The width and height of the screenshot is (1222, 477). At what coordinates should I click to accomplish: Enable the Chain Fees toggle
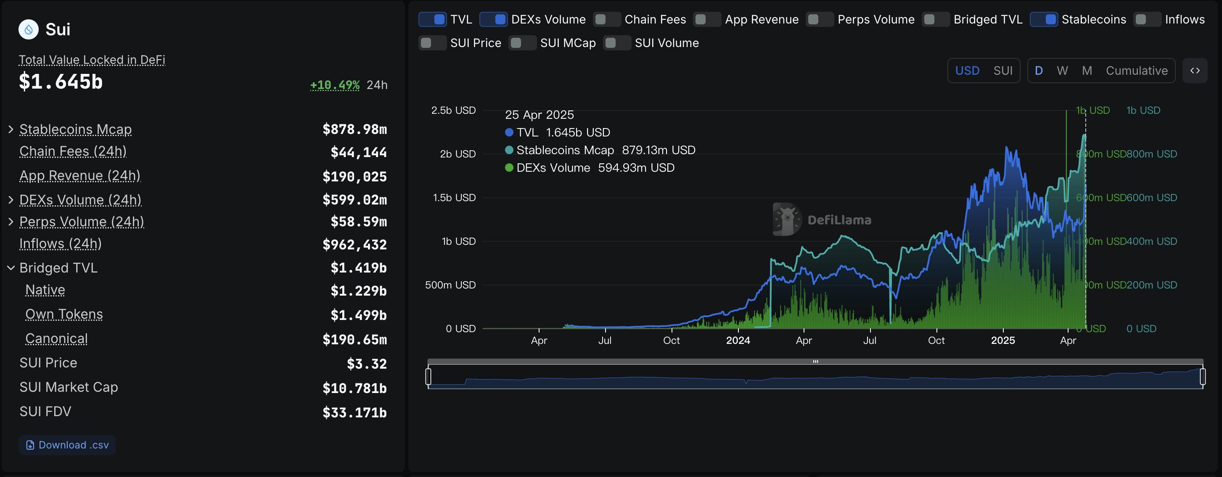click(x=606, y=19)
